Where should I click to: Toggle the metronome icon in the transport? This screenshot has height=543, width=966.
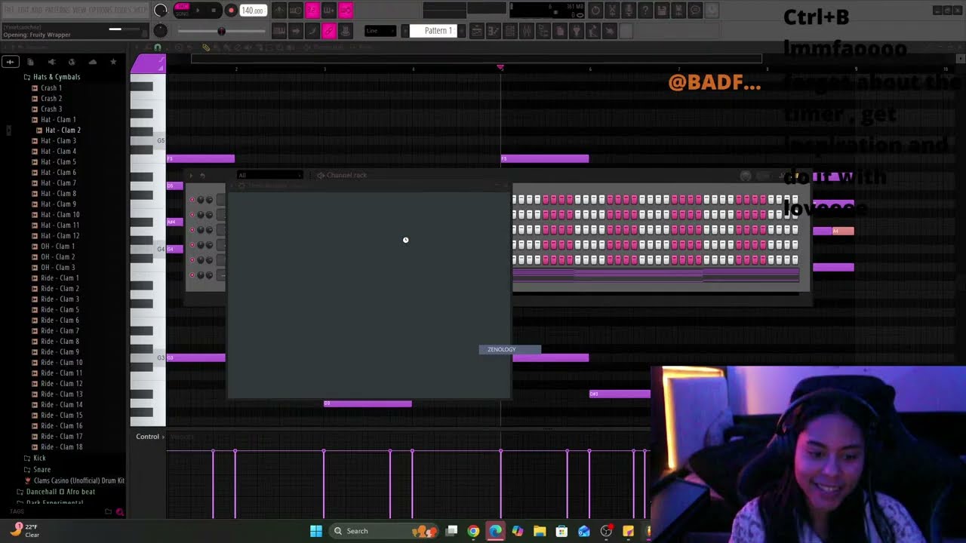[279, 11]
